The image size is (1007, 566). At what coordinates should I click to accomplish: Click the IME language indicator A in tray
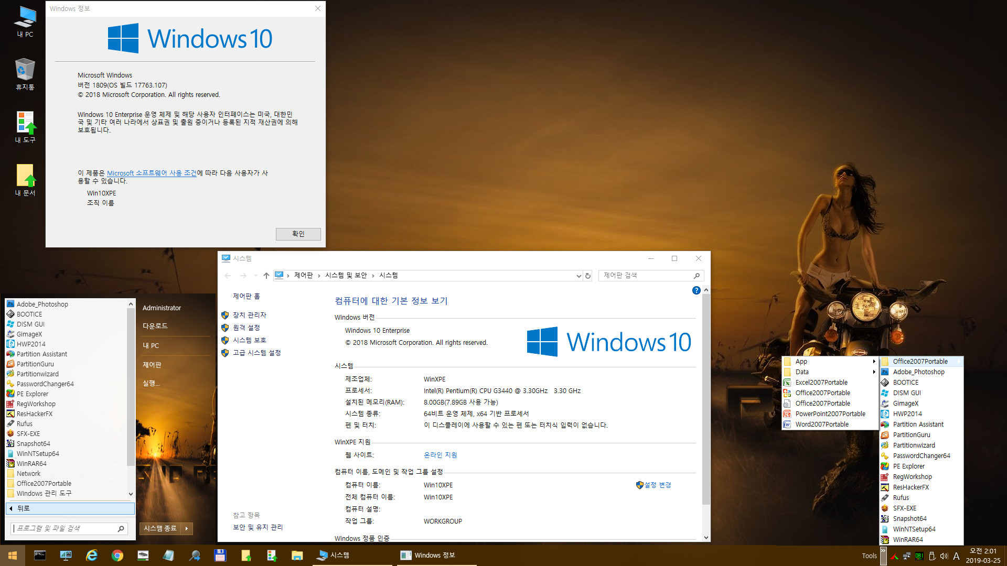956,556
